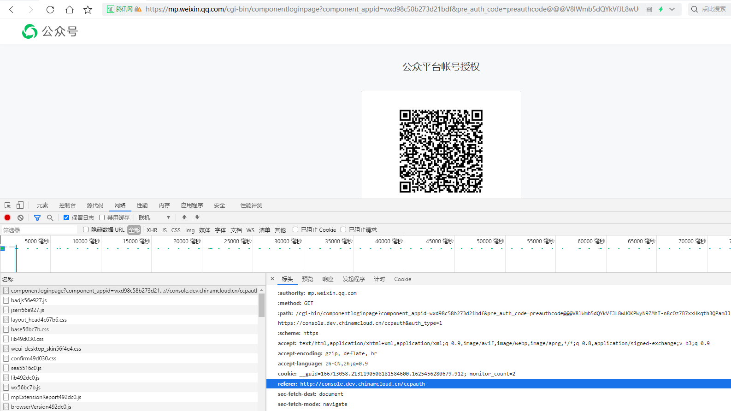731x411 pixels.
Task: Activate the inspect element picker icon
Action: pos(8,205)
